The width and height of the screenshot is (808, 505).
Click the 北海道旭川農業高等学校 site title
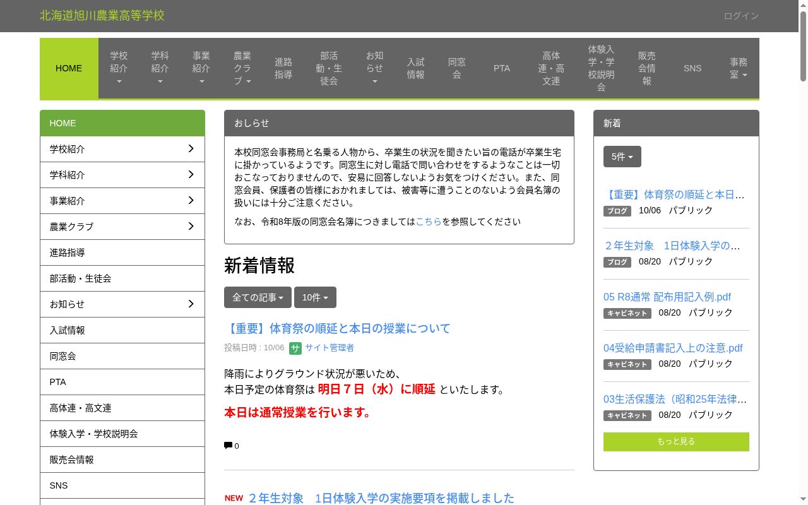(102, 16)
